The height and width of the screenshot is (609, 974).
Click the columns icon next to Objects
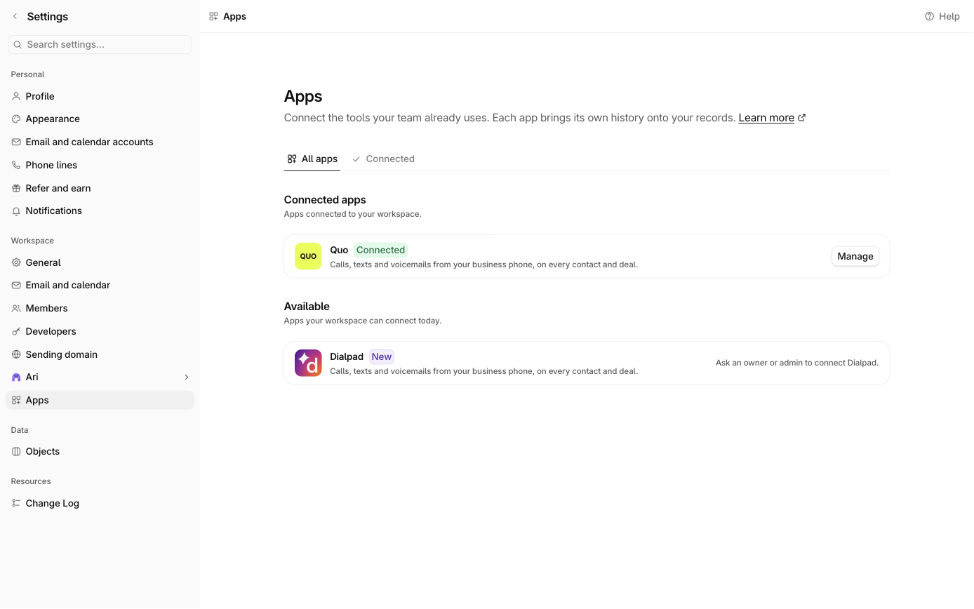point(16,451)
